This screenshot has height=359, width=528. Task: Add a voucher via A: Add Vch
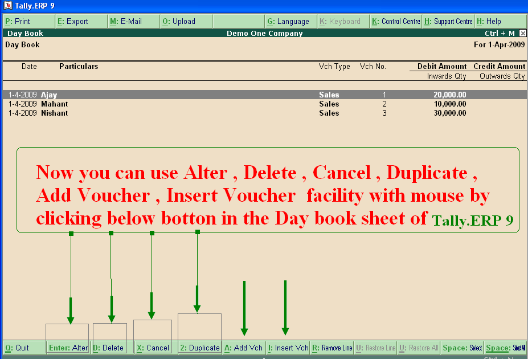243,348
